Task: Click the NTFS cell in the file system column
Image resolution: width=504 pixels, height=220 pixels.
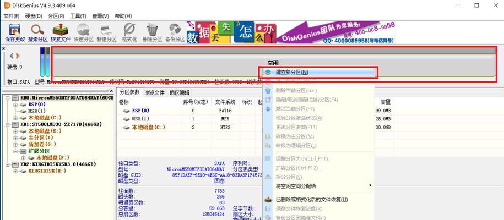Action: (225, 127)
